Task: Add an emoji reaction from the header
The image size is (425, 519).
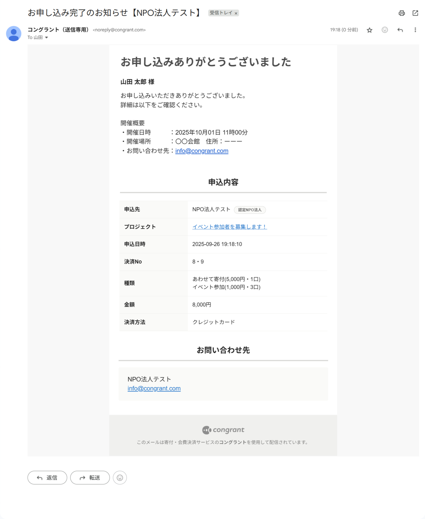Action: click(385, 30)
